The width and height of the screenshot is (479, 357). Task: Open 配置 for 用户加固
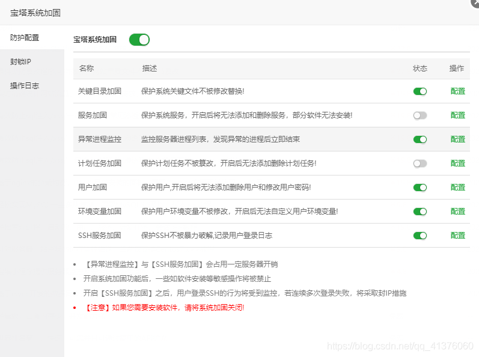pyautogui.click(x=457, y=188)
